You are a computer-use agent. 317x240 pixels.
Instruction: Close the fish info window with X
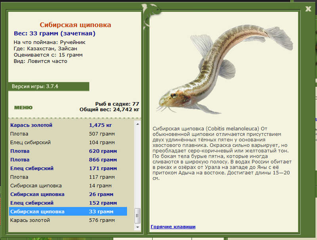(308, 9)
